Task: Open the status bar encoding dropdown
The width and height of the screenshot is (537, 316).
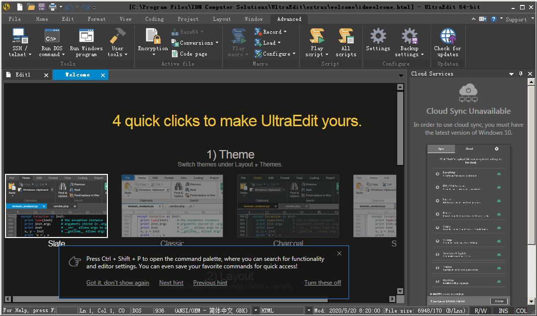Action: coord(256,311)
